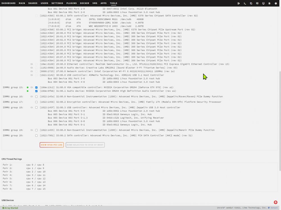281x210 pixels.
Task: Click the 'IOMMU group 18:' label
Action: coord(13,107)
